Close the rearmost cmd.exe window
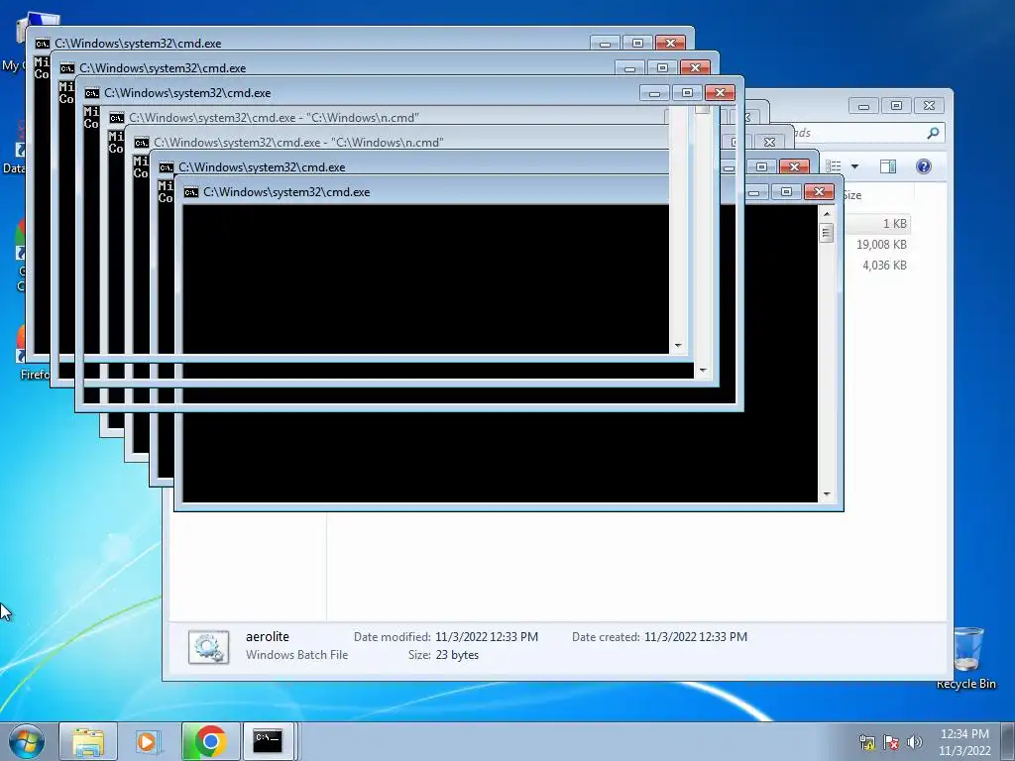Image resolution: width=1015 pixels, height=761 pixels. click(x=671, y=43)
